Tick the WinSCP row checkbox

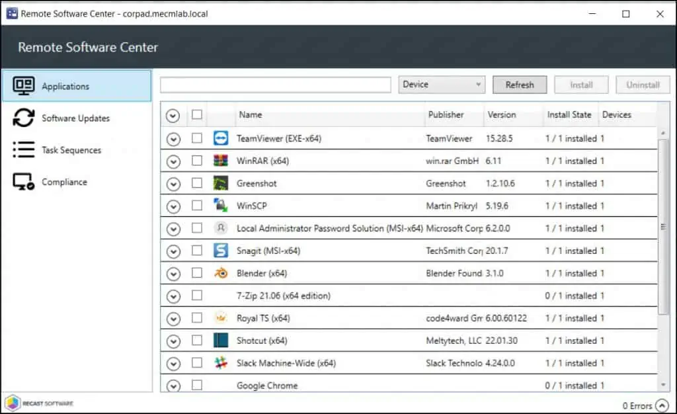pos(197,205)
